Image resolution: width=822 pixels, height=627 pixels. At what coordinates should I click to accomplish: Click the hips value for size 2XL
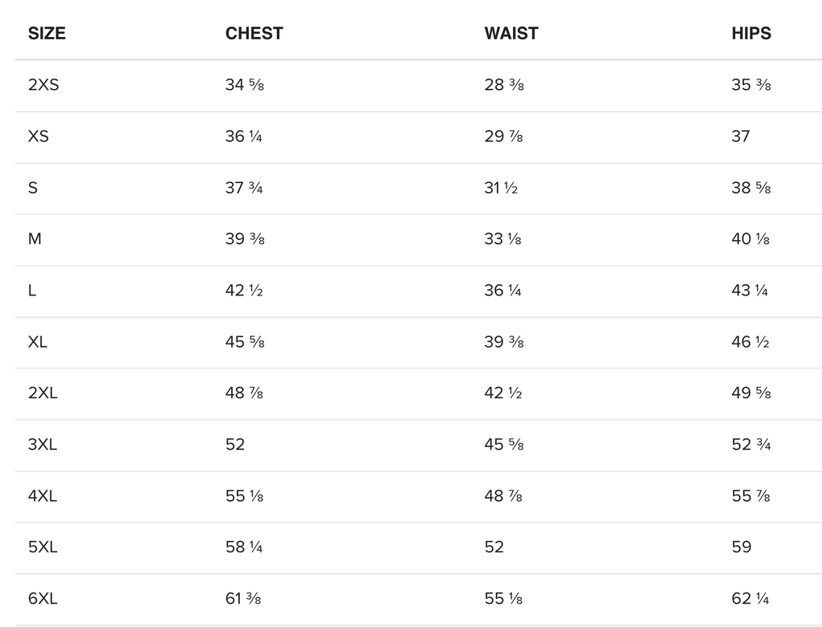coord(751,393)
